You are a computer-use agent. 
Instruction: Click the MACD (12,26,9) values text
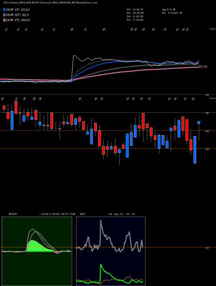click(57, 214)
